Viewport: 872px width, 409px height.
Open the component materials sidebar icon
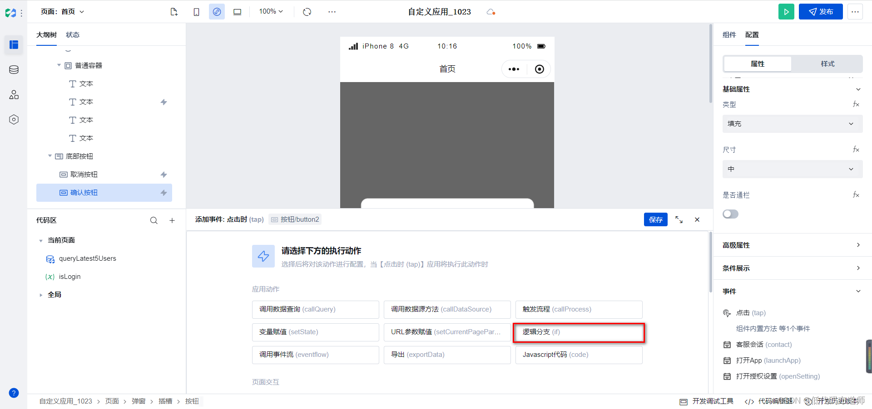[x=14, y=94]
